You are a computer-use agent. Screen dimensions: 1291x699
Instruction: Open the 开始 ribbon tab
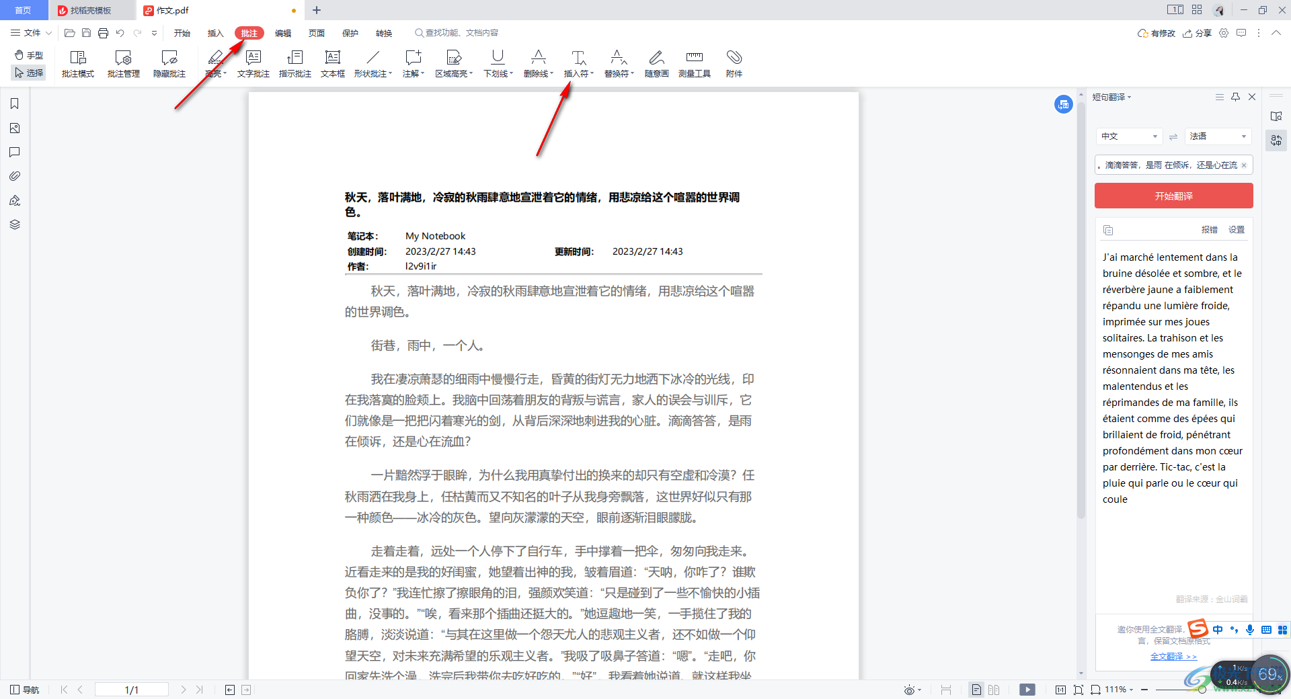[x=182, y=33]
